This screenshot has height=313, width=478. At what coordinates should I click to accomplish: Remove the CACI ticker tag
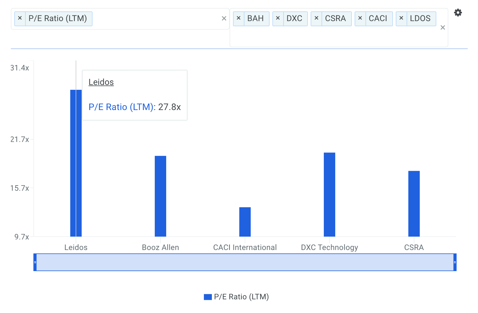(360, 19)
